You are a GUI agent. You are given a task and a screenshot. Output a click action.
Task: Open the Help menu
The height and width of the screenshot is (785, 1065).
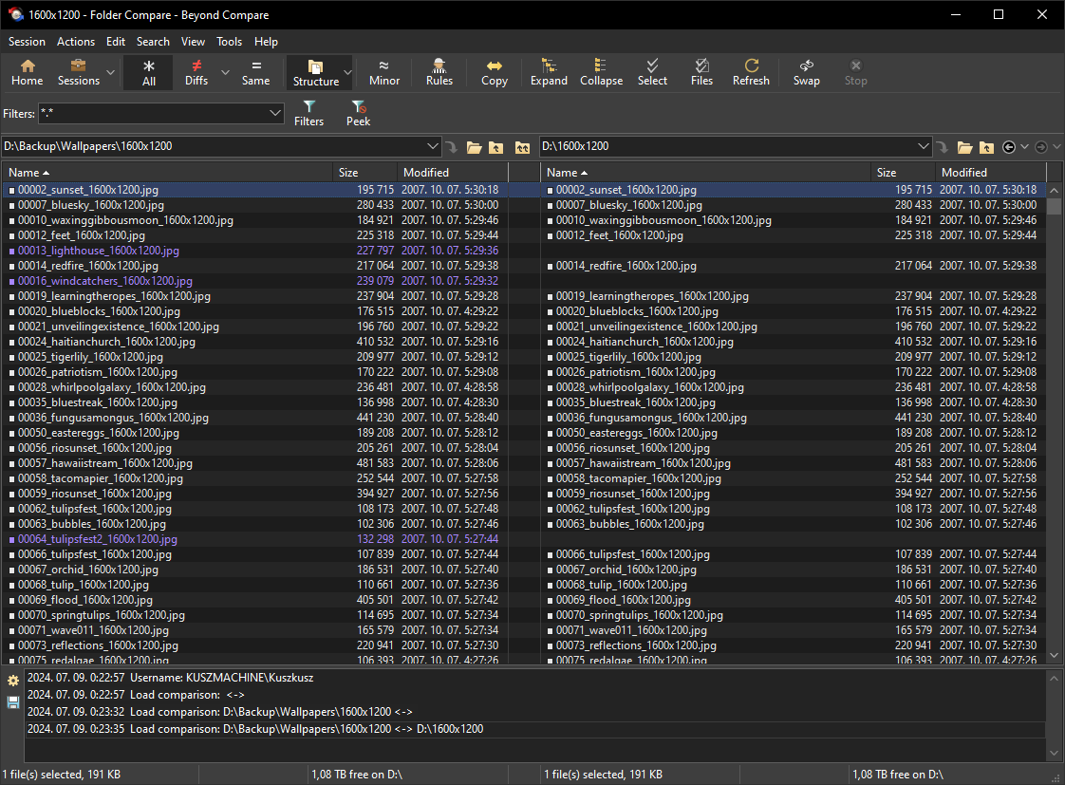[x=266, y=42]
